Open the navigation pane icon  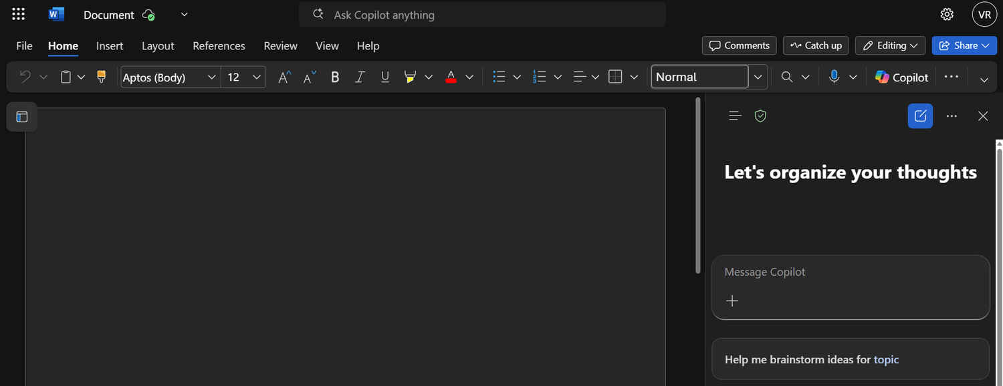(22, 117)
